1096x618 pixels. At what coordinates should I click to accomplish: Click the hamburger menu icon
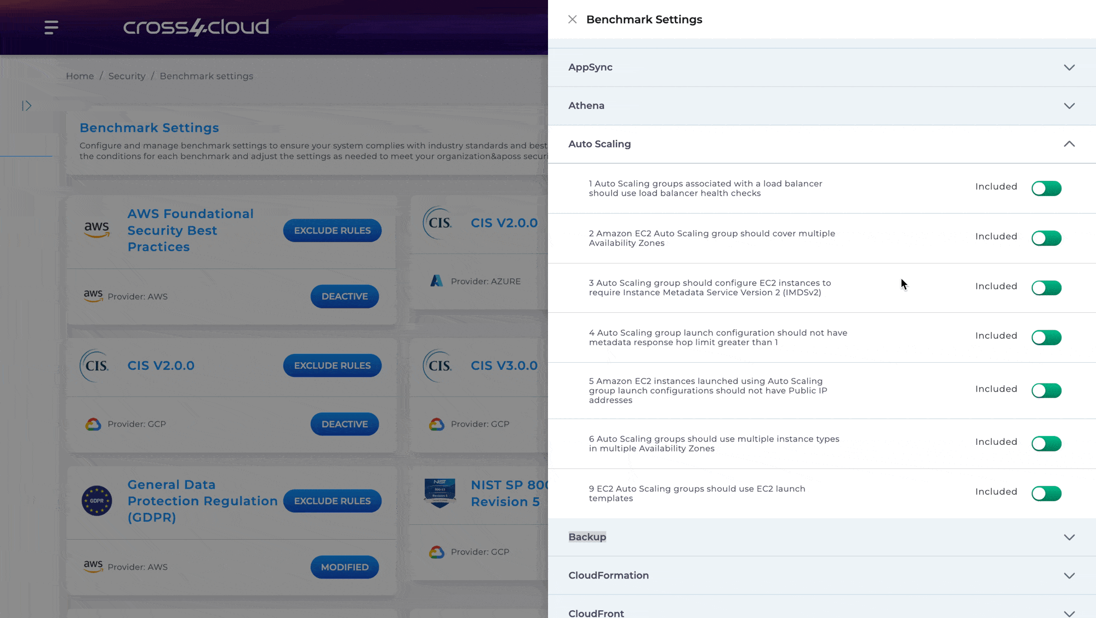[51, 26]
